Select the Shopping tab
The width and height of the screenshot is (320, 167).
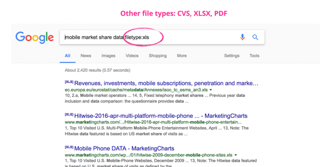click(x=157, y=56)
